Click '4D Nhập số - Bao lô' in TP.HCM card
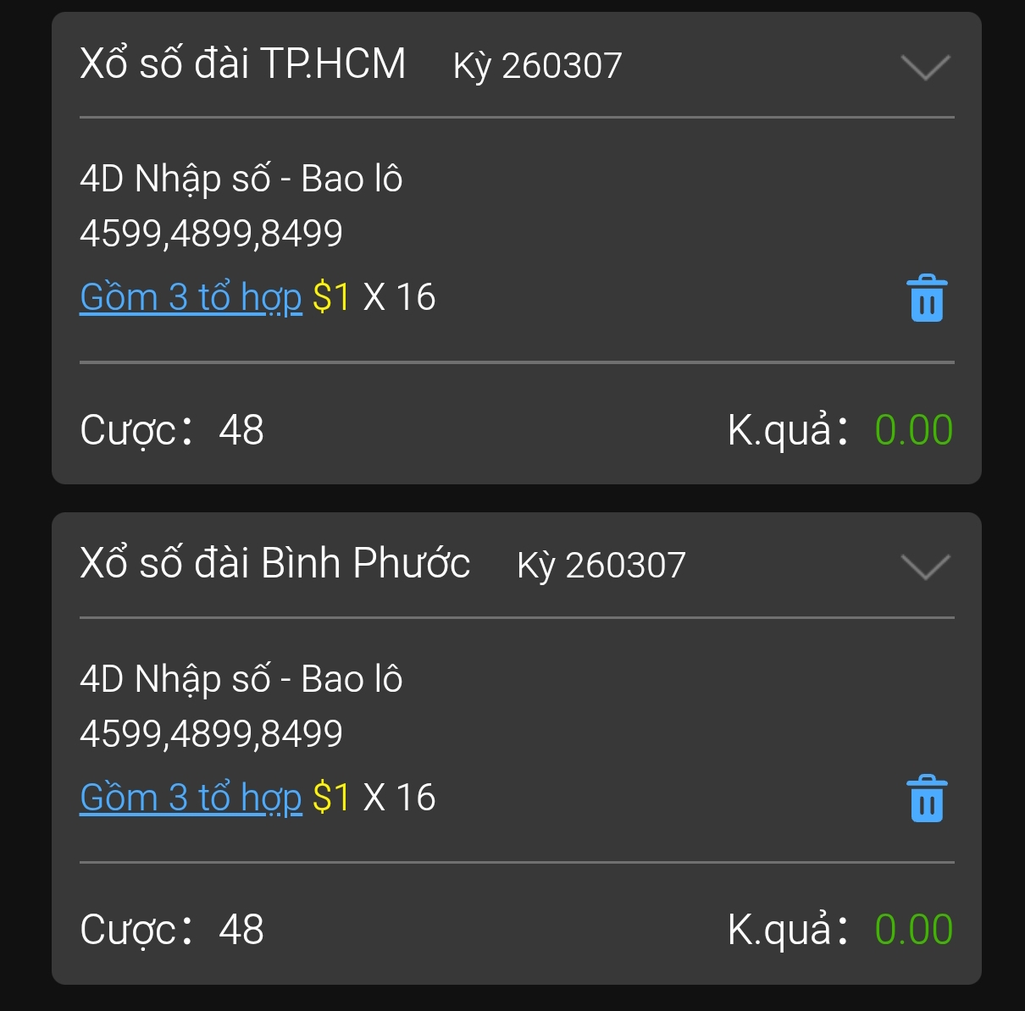This screenshot has width=1025, height=1011. point(241,180)
